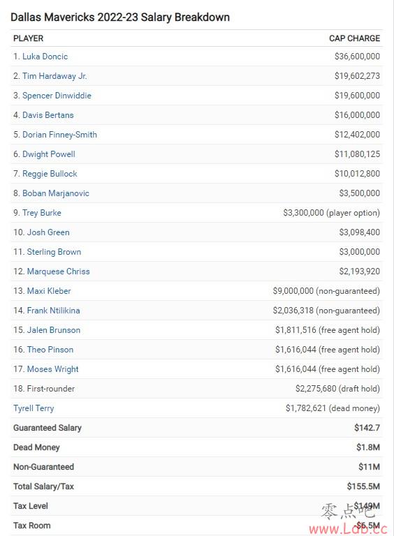The height and width of the screenshot is (536, 394).
Task: Open Josh Green player link
Action: point(48,232)
